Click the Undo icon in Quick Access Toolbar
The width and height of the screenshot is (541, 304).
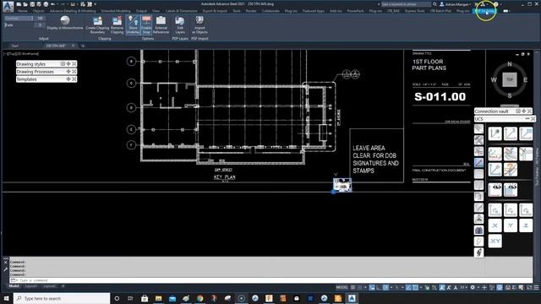(52, 4)
